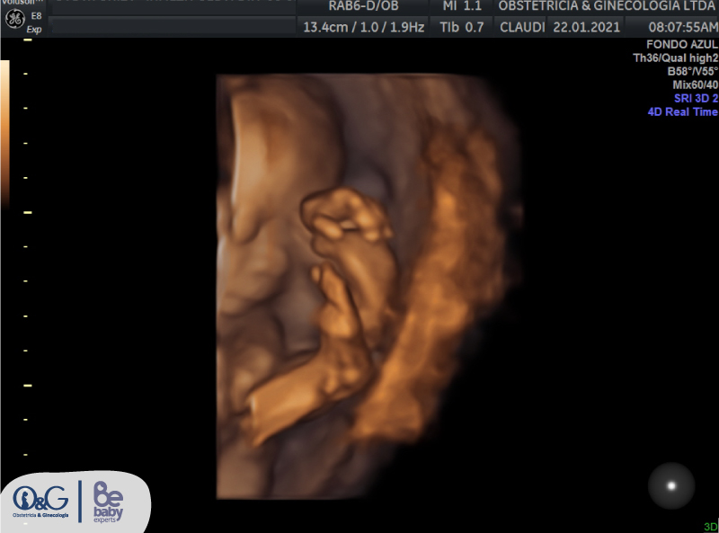Click the time 08:07:55AM
The image size is (719, 533).
click(x=683, y=28)
